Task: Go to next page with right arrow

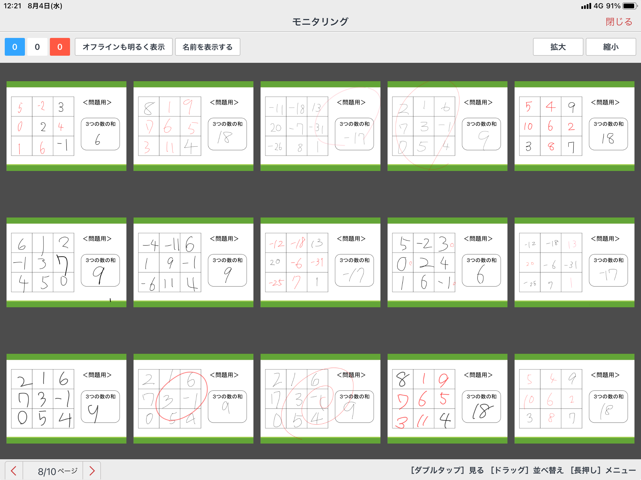Action: click(92, 471)
